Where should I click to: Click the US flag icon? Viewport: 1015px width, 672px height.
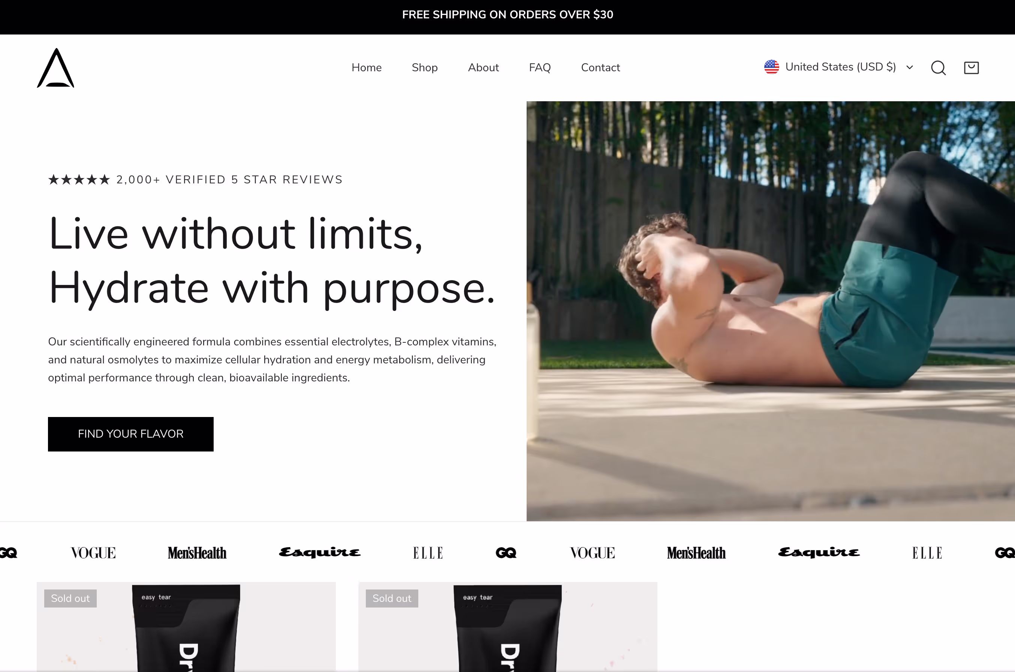pyautogui.click(x=771, y=67)
